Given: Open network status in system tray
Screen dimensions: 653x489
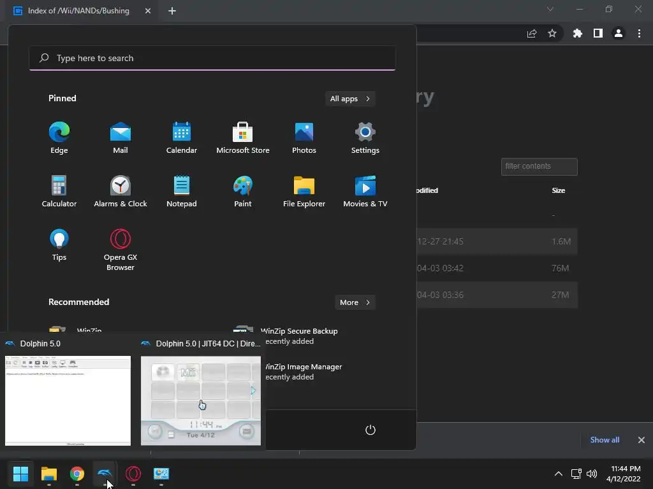Looking at the screenshot, I should [x=576, y=474].
